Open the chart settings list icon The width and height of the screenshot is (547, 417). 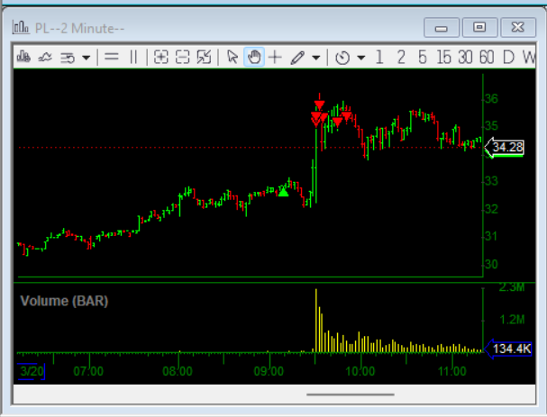tap(68, 58)
